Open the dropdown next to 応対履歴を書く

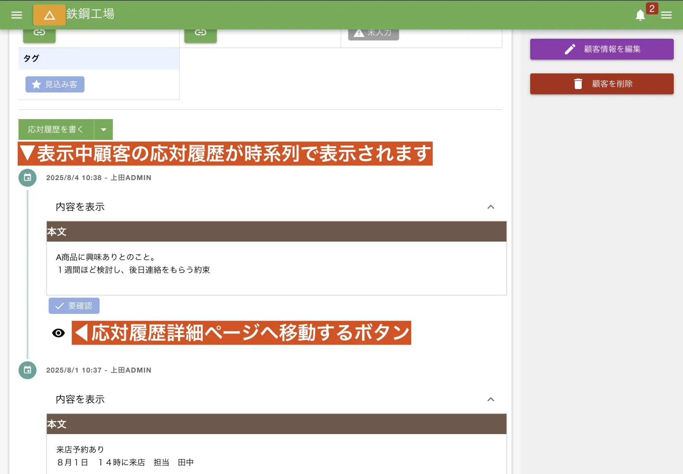[103, 129]
